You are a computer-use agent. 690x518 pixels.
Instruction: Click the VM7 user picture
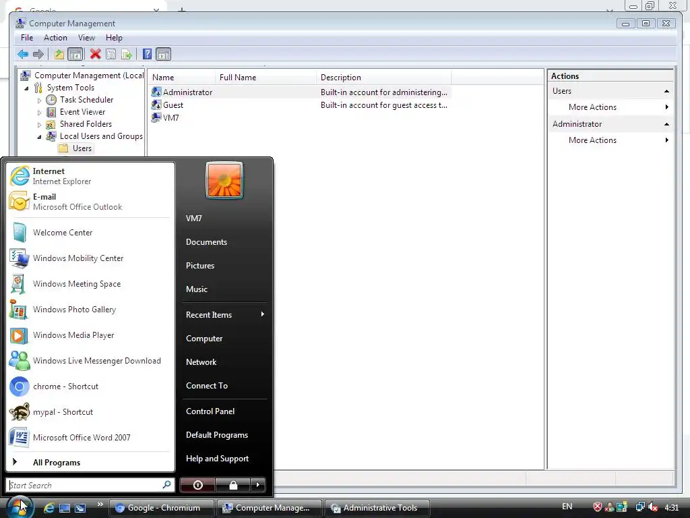tap(224, 180)
